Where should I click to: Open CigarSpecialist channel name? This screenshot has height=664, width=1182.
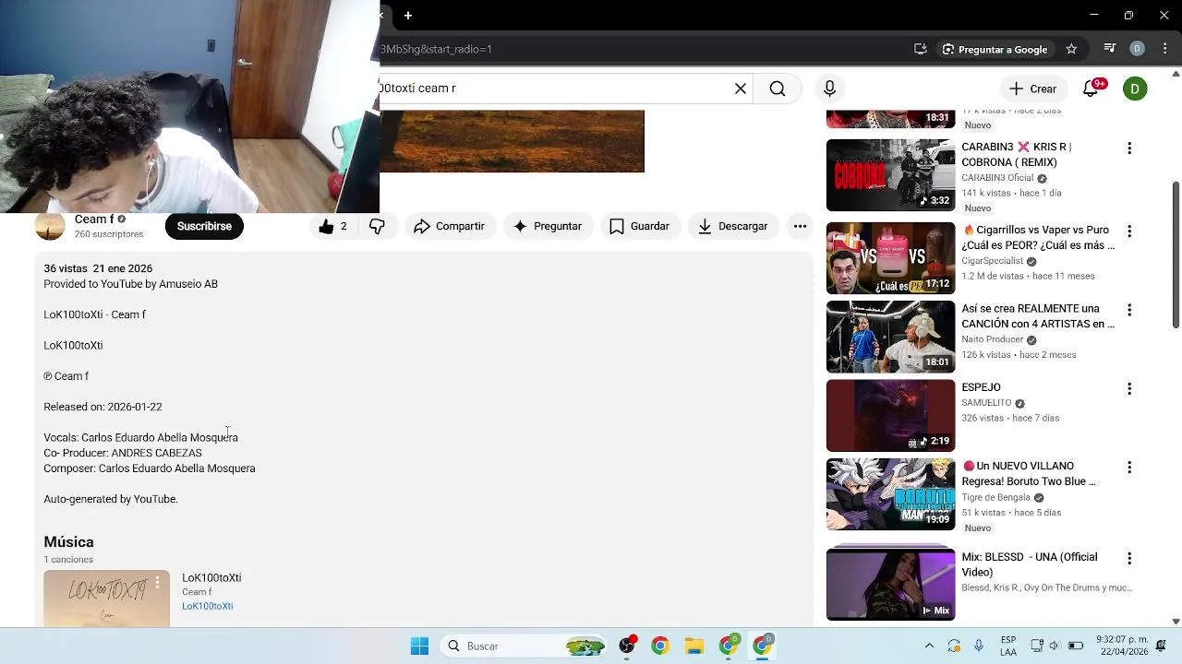pos(992,261)
